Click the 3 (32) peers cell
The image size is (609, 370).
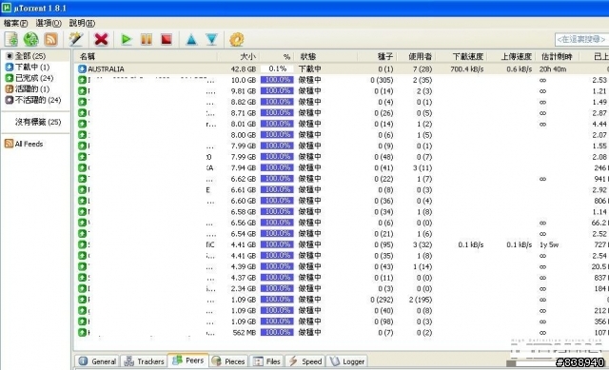click(422, 245)
